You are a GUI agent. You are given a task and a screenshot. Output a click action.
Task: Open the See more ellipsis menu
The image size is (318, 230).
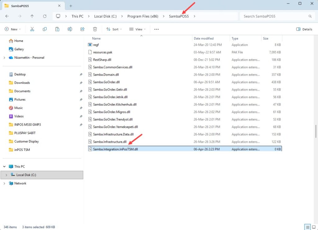pyautogui.click(x=157, y=29)
